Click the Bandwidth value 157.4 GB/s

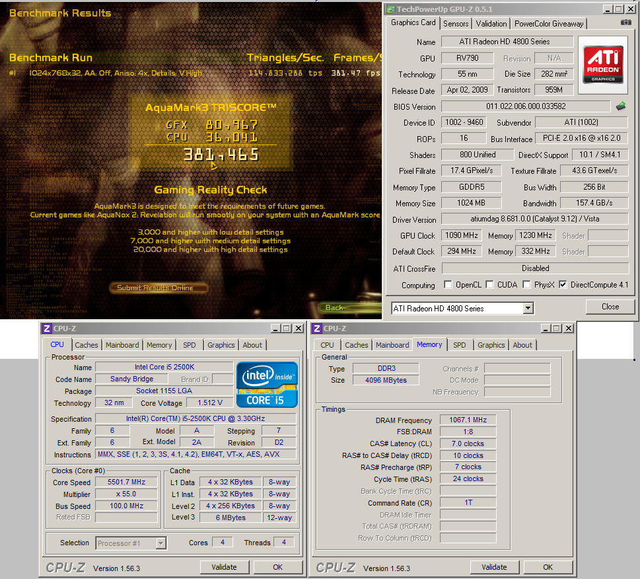point(594,203)
